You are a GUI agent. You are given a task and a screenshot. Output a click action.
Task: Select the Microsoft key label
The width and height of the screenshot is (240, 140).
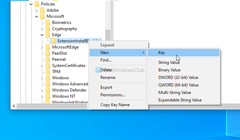[x=55, y=16]
